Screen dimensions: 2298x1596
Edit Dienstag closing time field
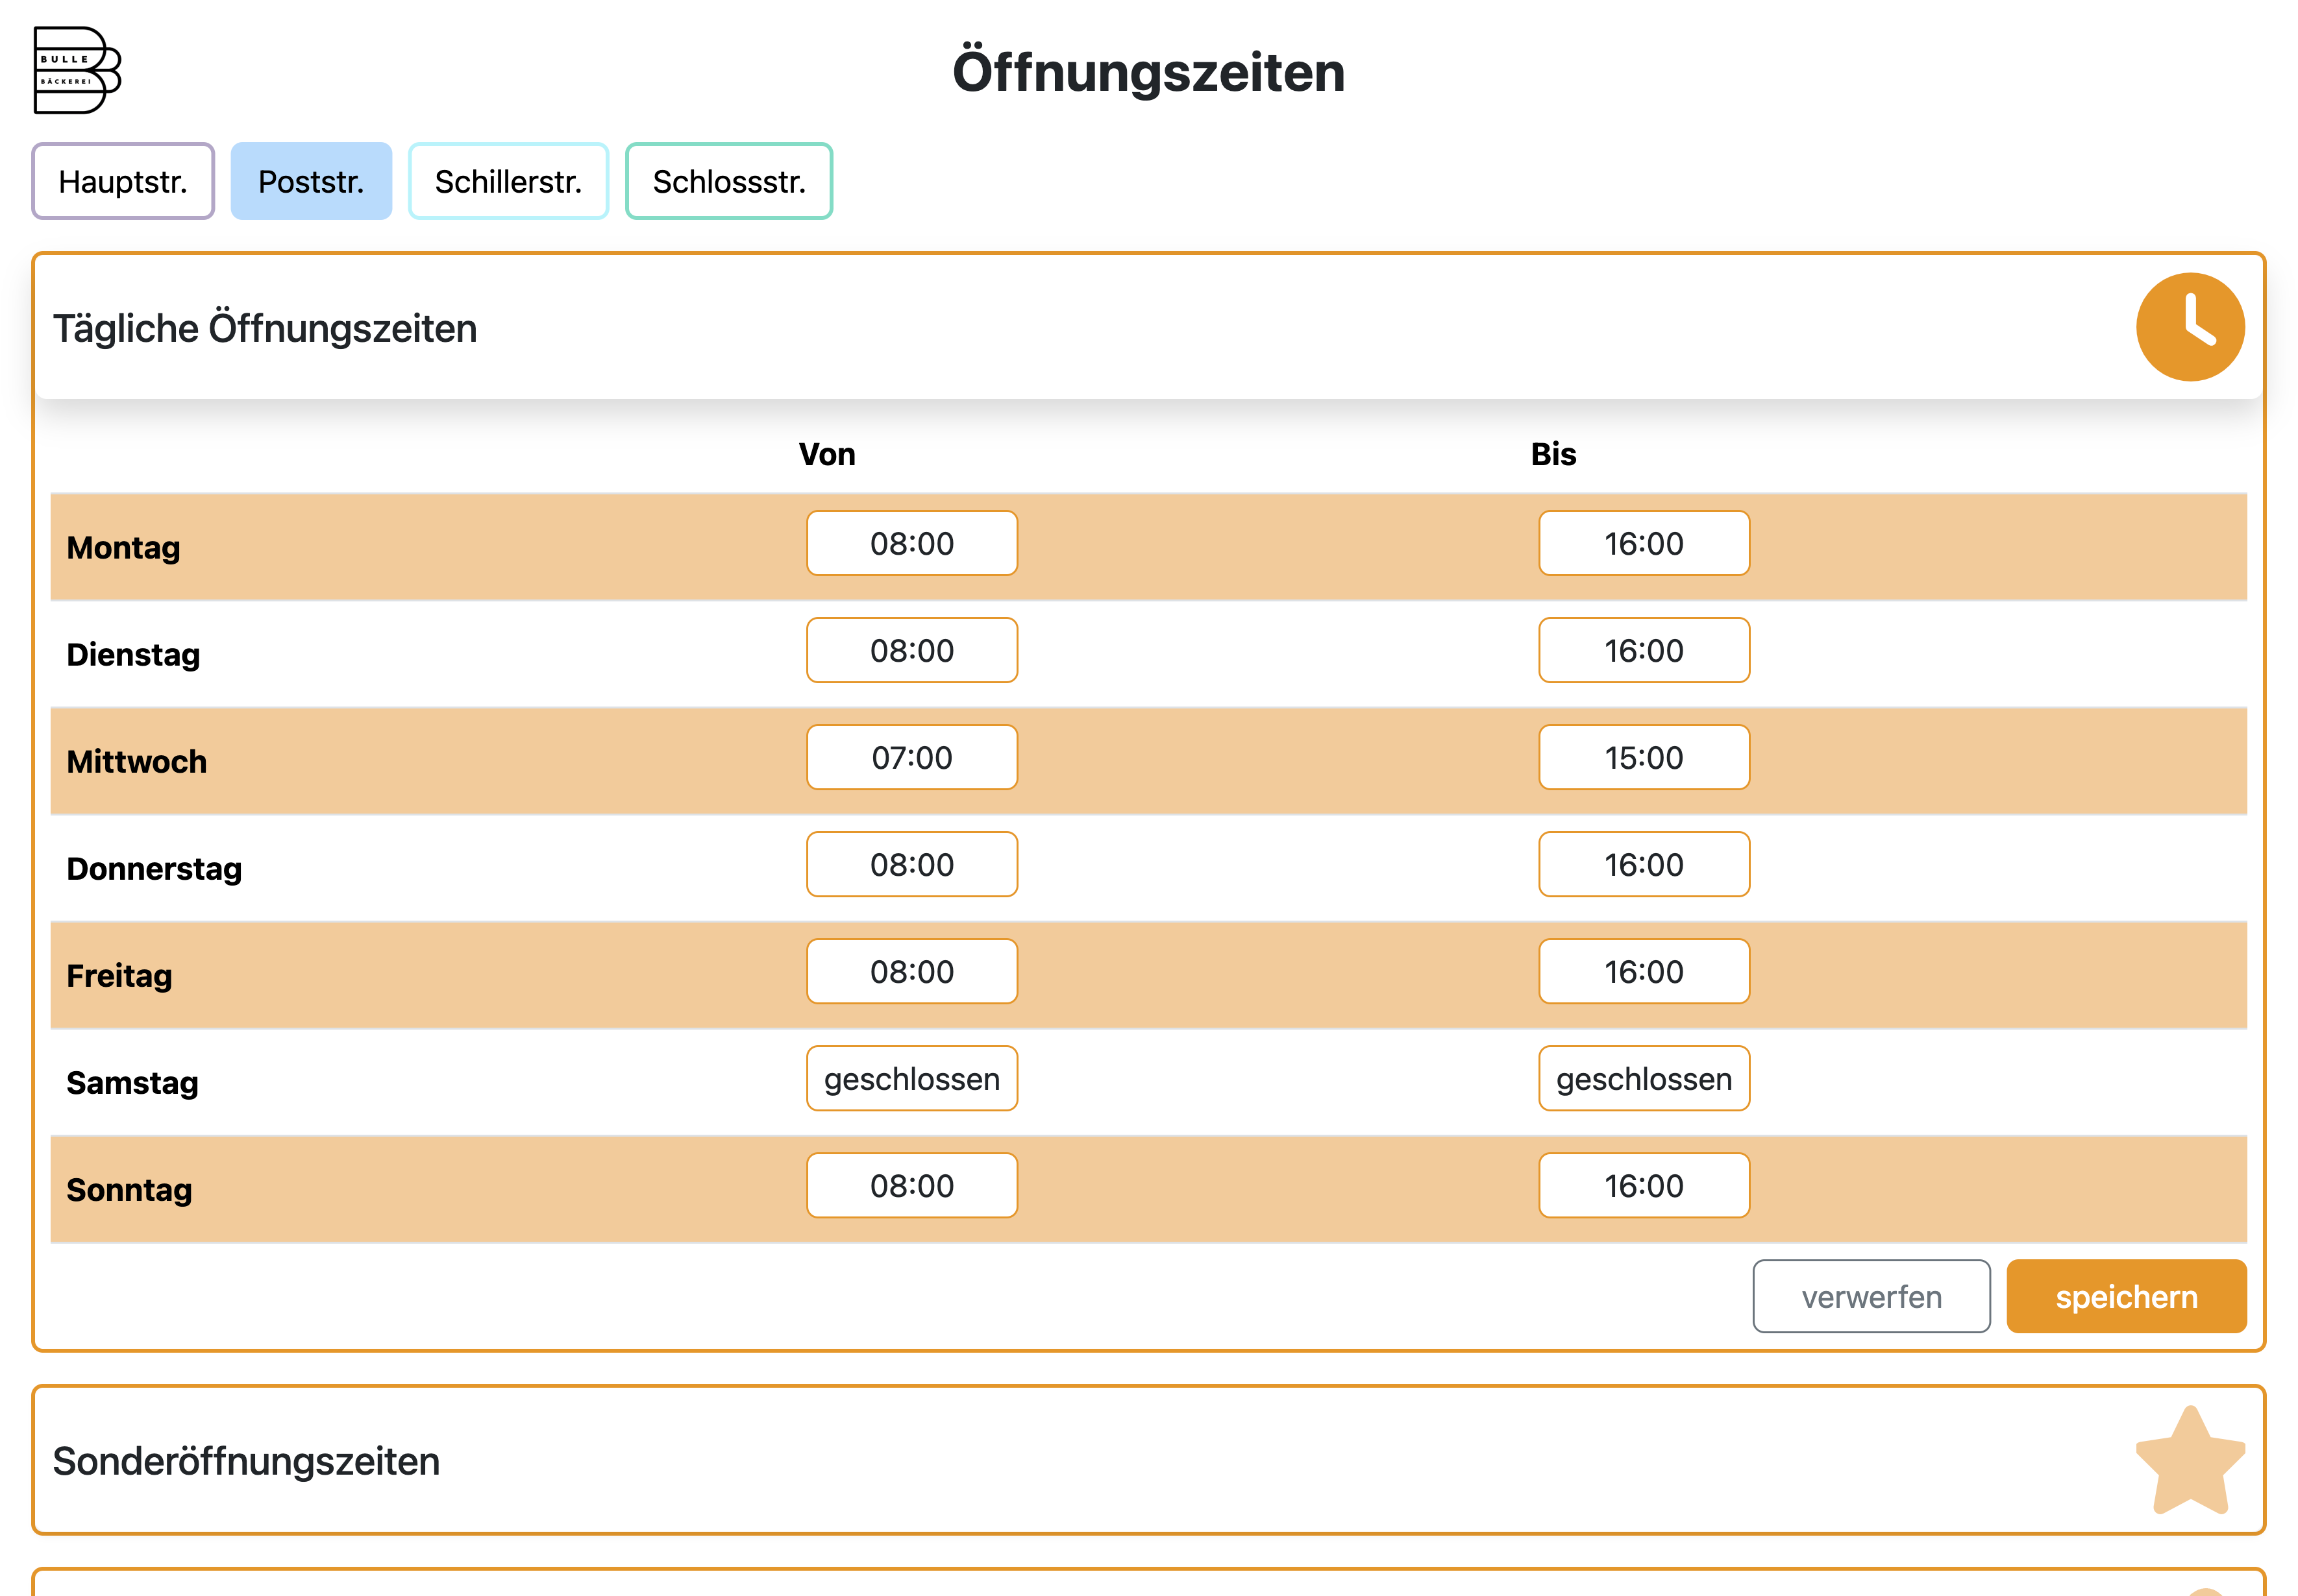(x=1644, y=650)
